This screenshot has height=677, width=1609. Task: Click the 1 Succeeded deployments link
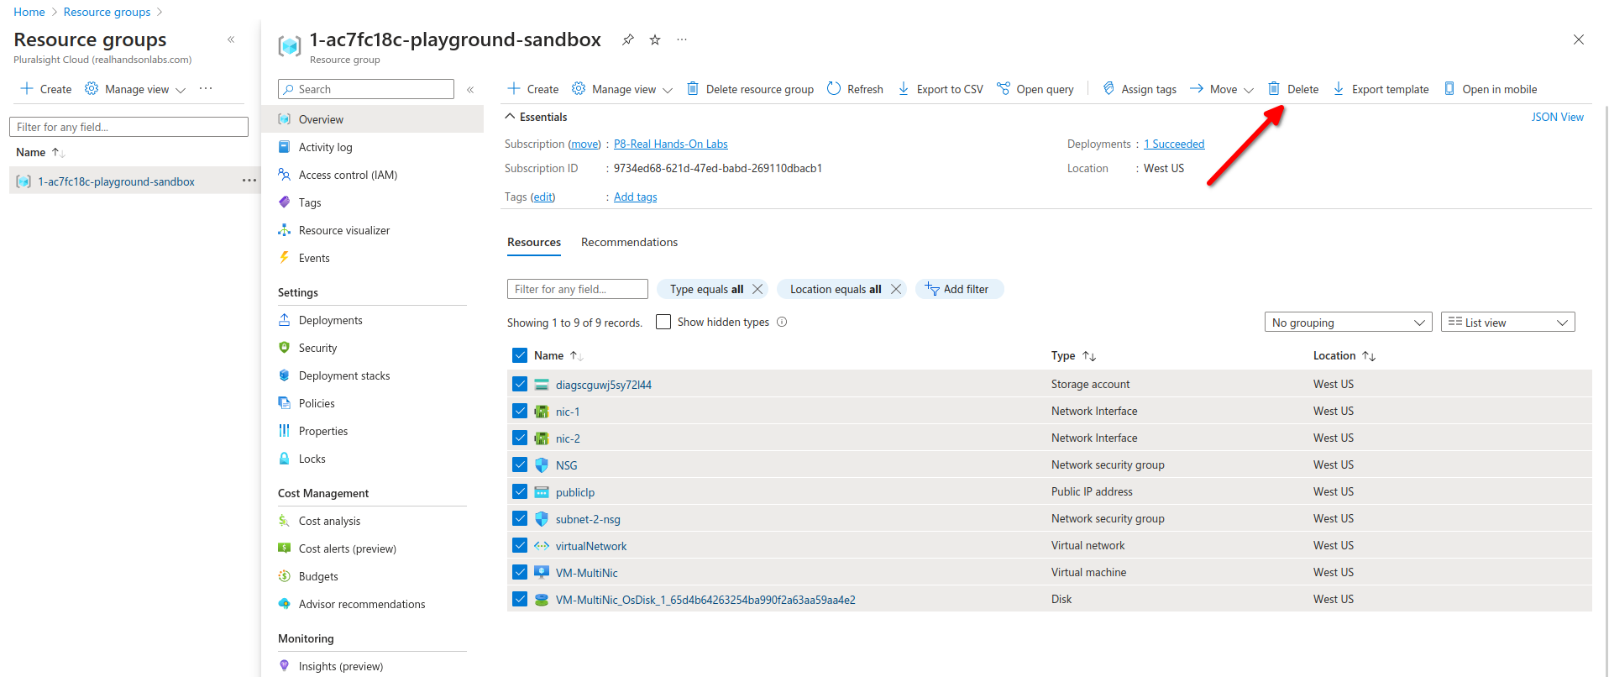click(1174, 144)
